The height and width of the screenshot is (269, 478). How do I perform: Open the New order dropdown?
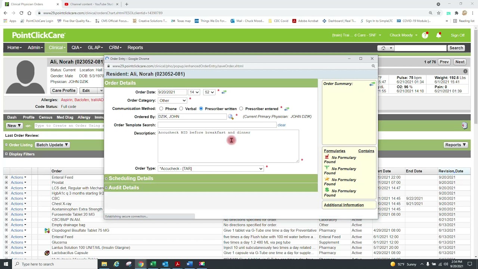pyautogui.click(x=14, y=126)
